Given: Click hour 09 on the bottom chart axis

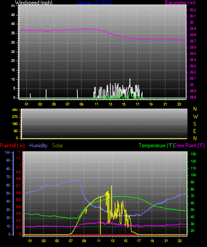Looking at the screenshot, I should 84,241.
